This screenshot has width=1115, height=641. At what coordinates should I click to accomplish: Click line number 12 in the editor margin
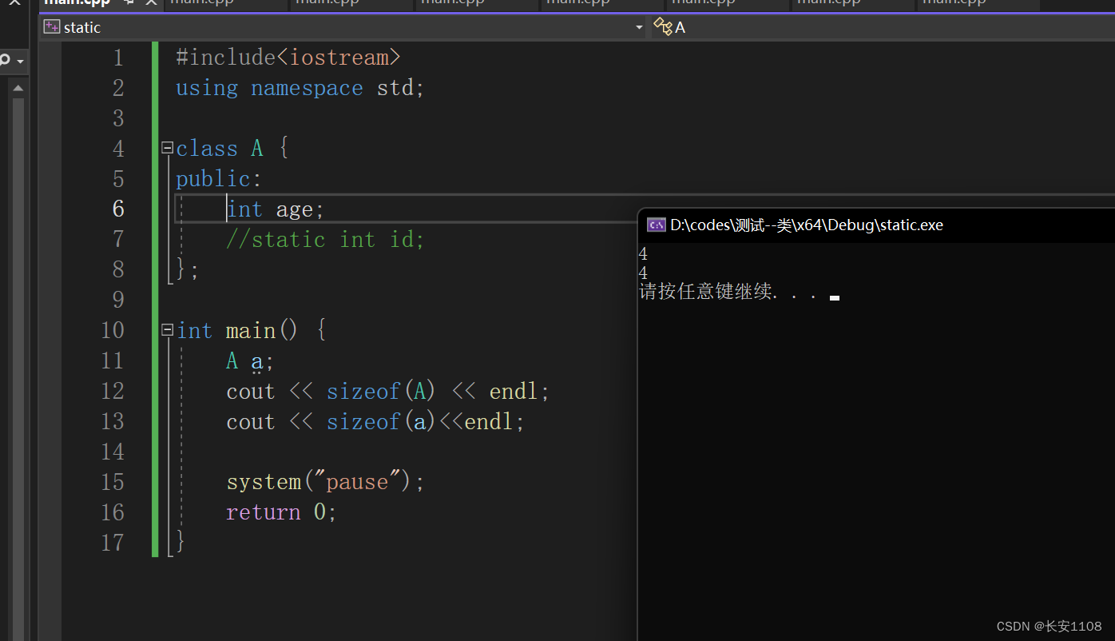(x=113, y=391)
